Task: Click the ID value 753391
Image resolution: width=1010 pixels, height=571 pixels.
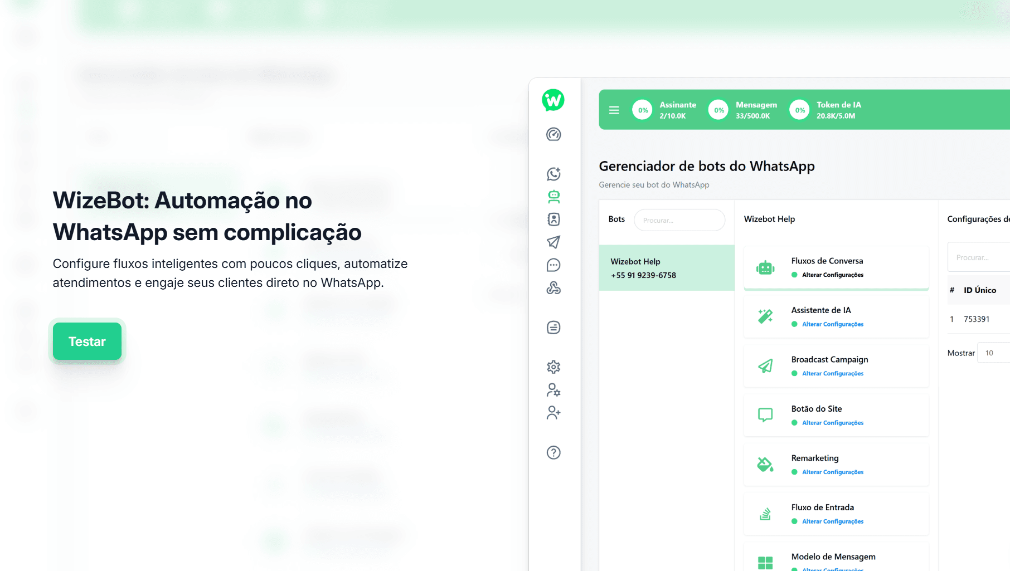Action: [977, 319]
